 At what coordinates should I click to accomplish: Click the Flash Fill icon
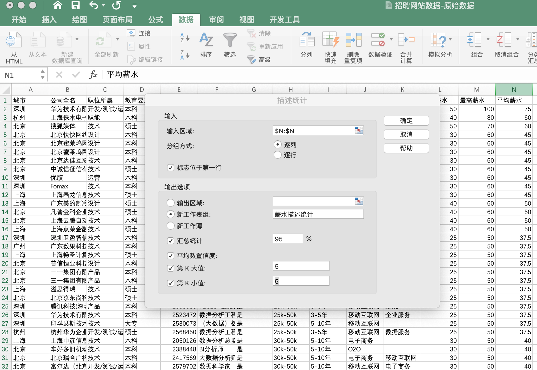[x=330, y=40]
